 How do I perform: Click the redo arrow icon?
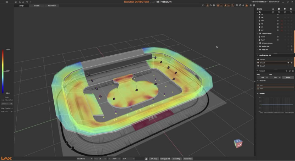click(31, 2)
